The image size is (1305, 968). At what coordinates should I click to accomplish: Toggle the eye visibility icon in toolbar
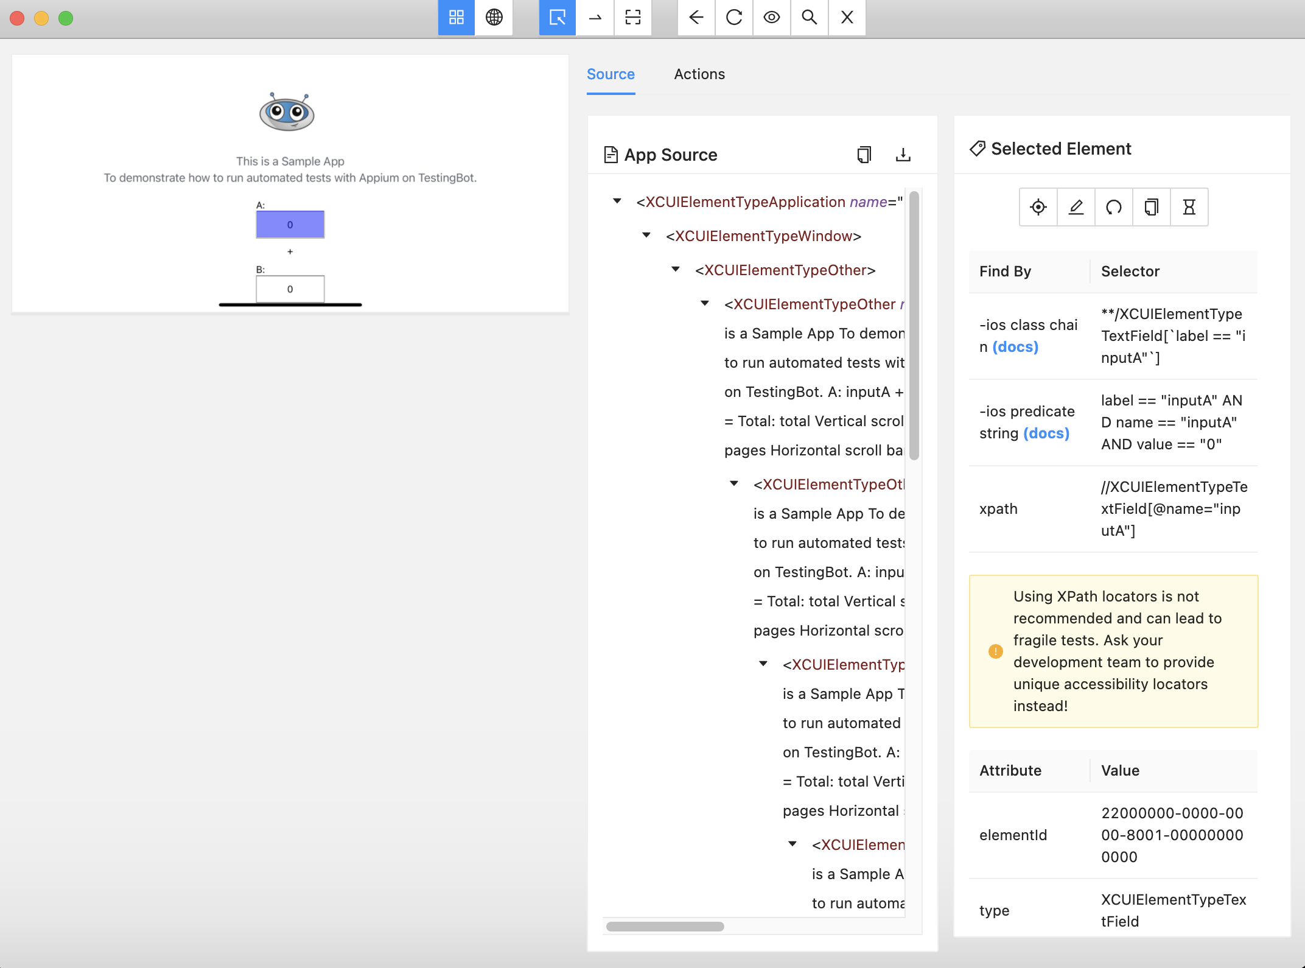pyautogui.click(x=772, y=17)
